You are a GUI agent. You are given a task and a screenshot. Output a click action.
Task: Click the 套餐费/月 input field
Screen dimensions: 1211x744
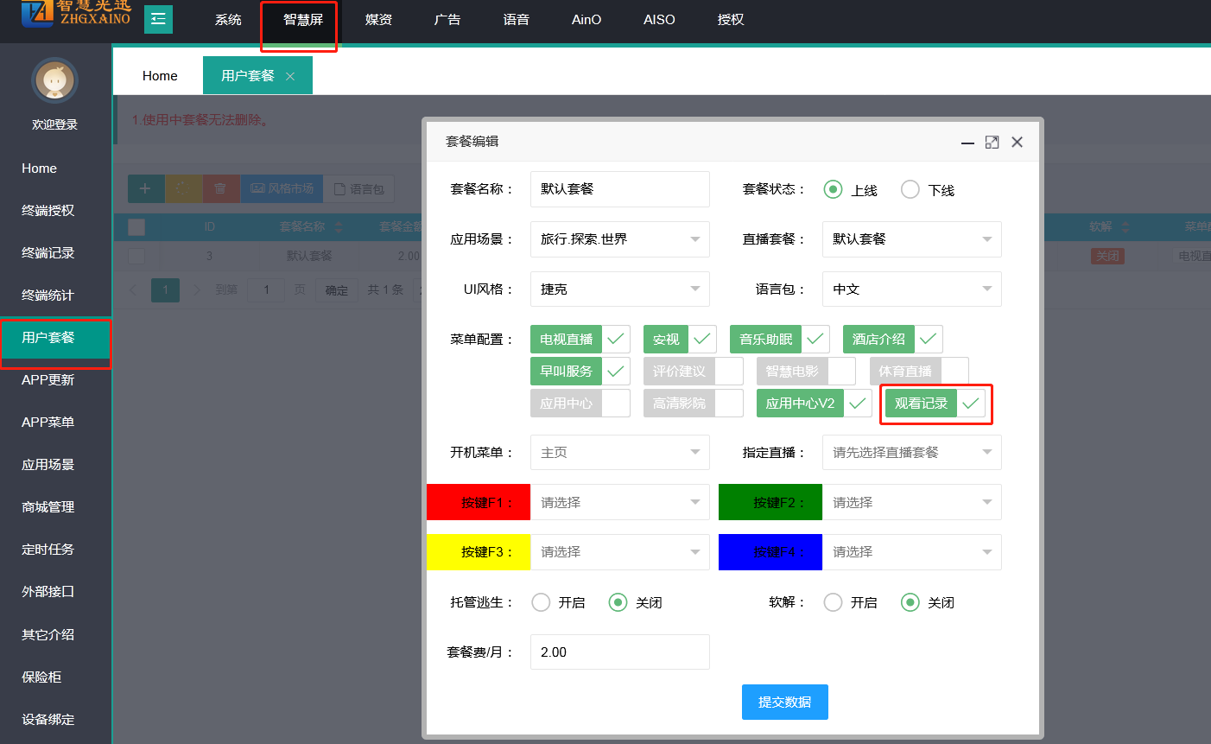[x=619, y=652]
